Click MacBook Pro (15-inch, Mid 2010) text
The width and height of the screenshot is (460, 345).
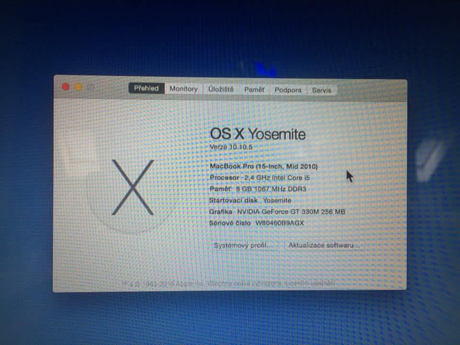coord(264,166)
